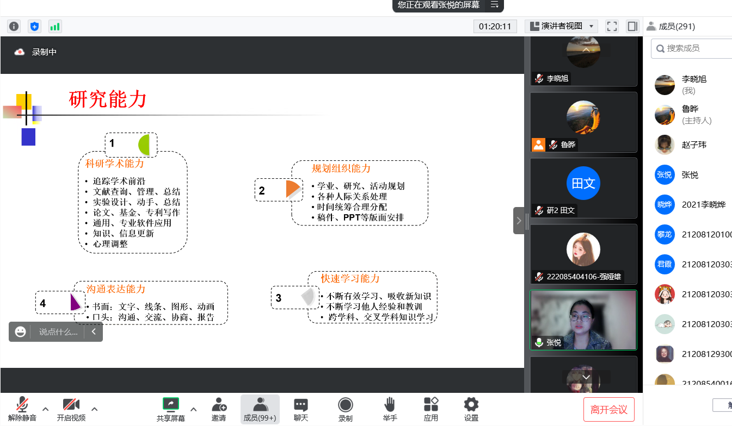The width and height of the screenshot is (732, 426).
Task: Click the meeting info icon
Action: tap(14, 26)
